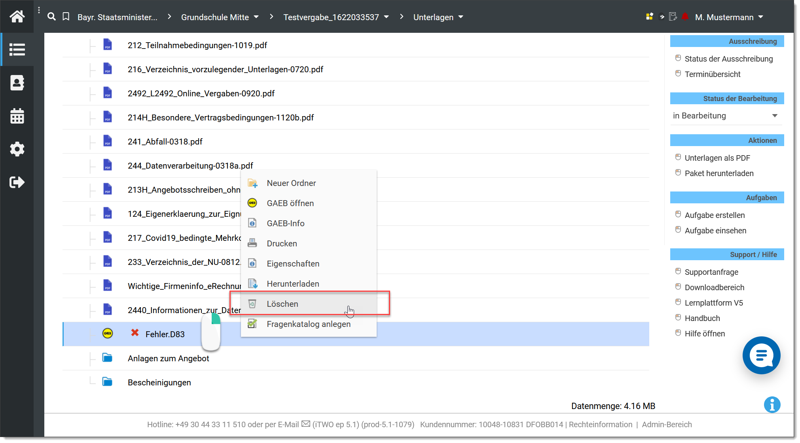800x443 pixels.
Task: Open the three-dot options menu
Action: [39, 11]
